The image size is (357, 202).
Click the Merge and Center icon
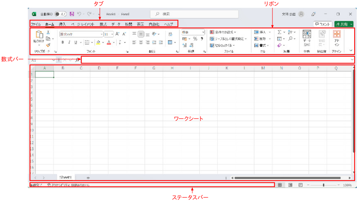(170, 42)
